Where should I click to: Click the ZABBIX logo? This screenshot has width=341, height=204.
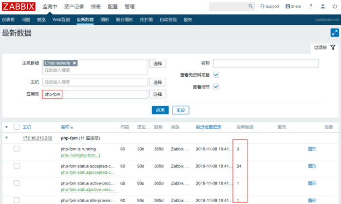point(19,6)
